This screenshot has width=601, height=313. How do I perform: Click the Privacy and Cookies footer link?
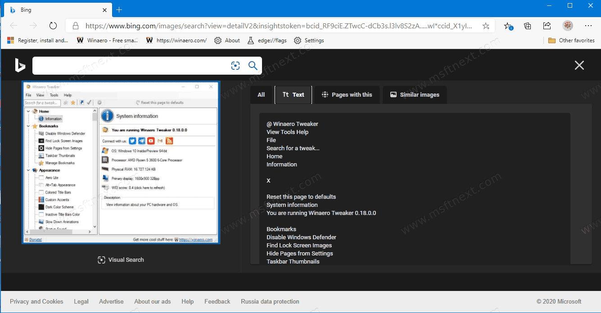(x=36, y=301)
